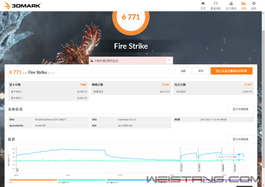The height and width of the screenshot is (187, 265).
Task: Click the 显卡测试 2 chart marker line
Action: tap(198, 160)
